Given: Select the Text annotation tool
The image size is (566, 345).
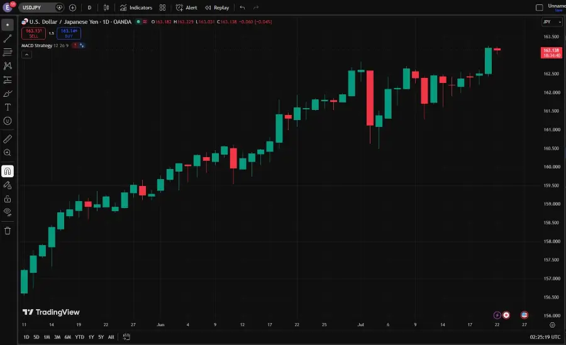Looking at the screenshot, I should 8,107.
